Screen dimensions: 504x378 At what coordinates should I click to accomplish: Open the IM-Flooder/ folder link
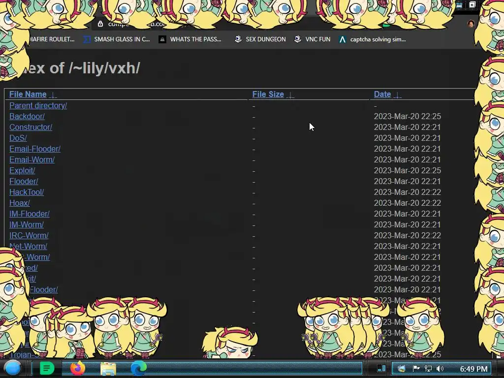tap(30, 214)
